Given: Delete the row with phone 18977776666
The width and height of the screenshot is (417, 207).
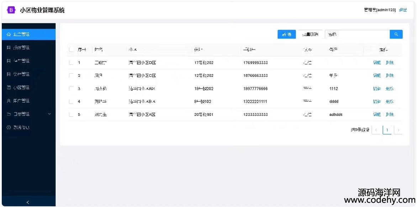Looking at the screenshot, I should pyautogui.click(x=390, y=89).
